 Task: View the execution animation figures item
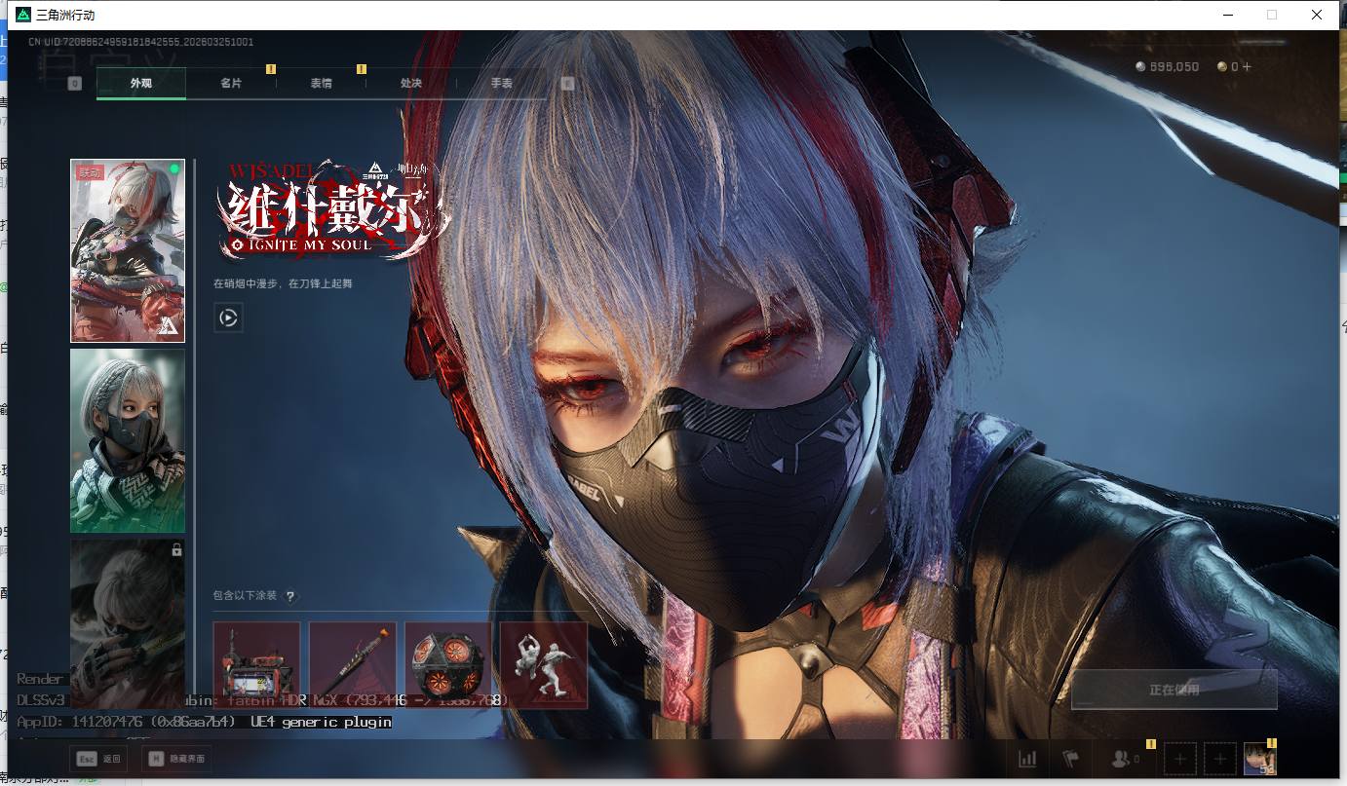544,665
